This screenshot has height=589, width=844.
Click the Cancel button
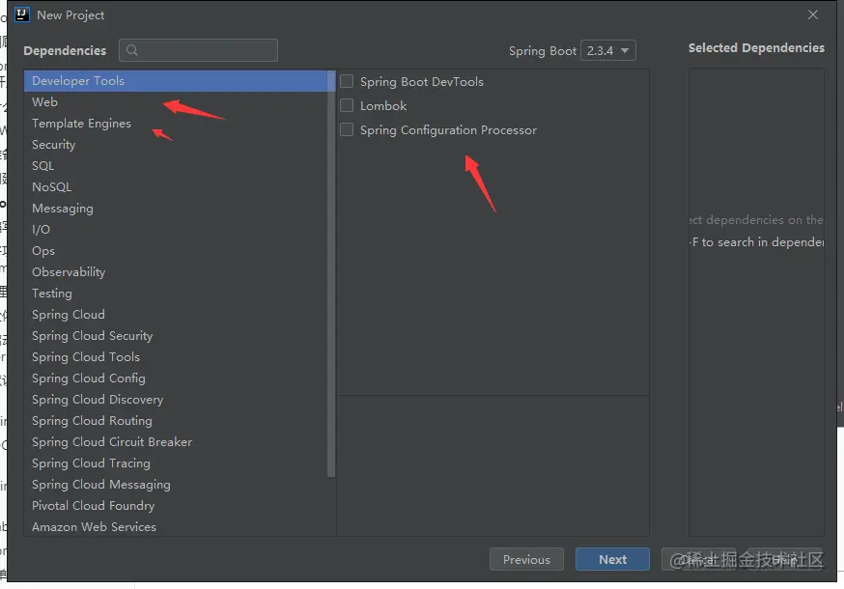[x=699, y=559]
